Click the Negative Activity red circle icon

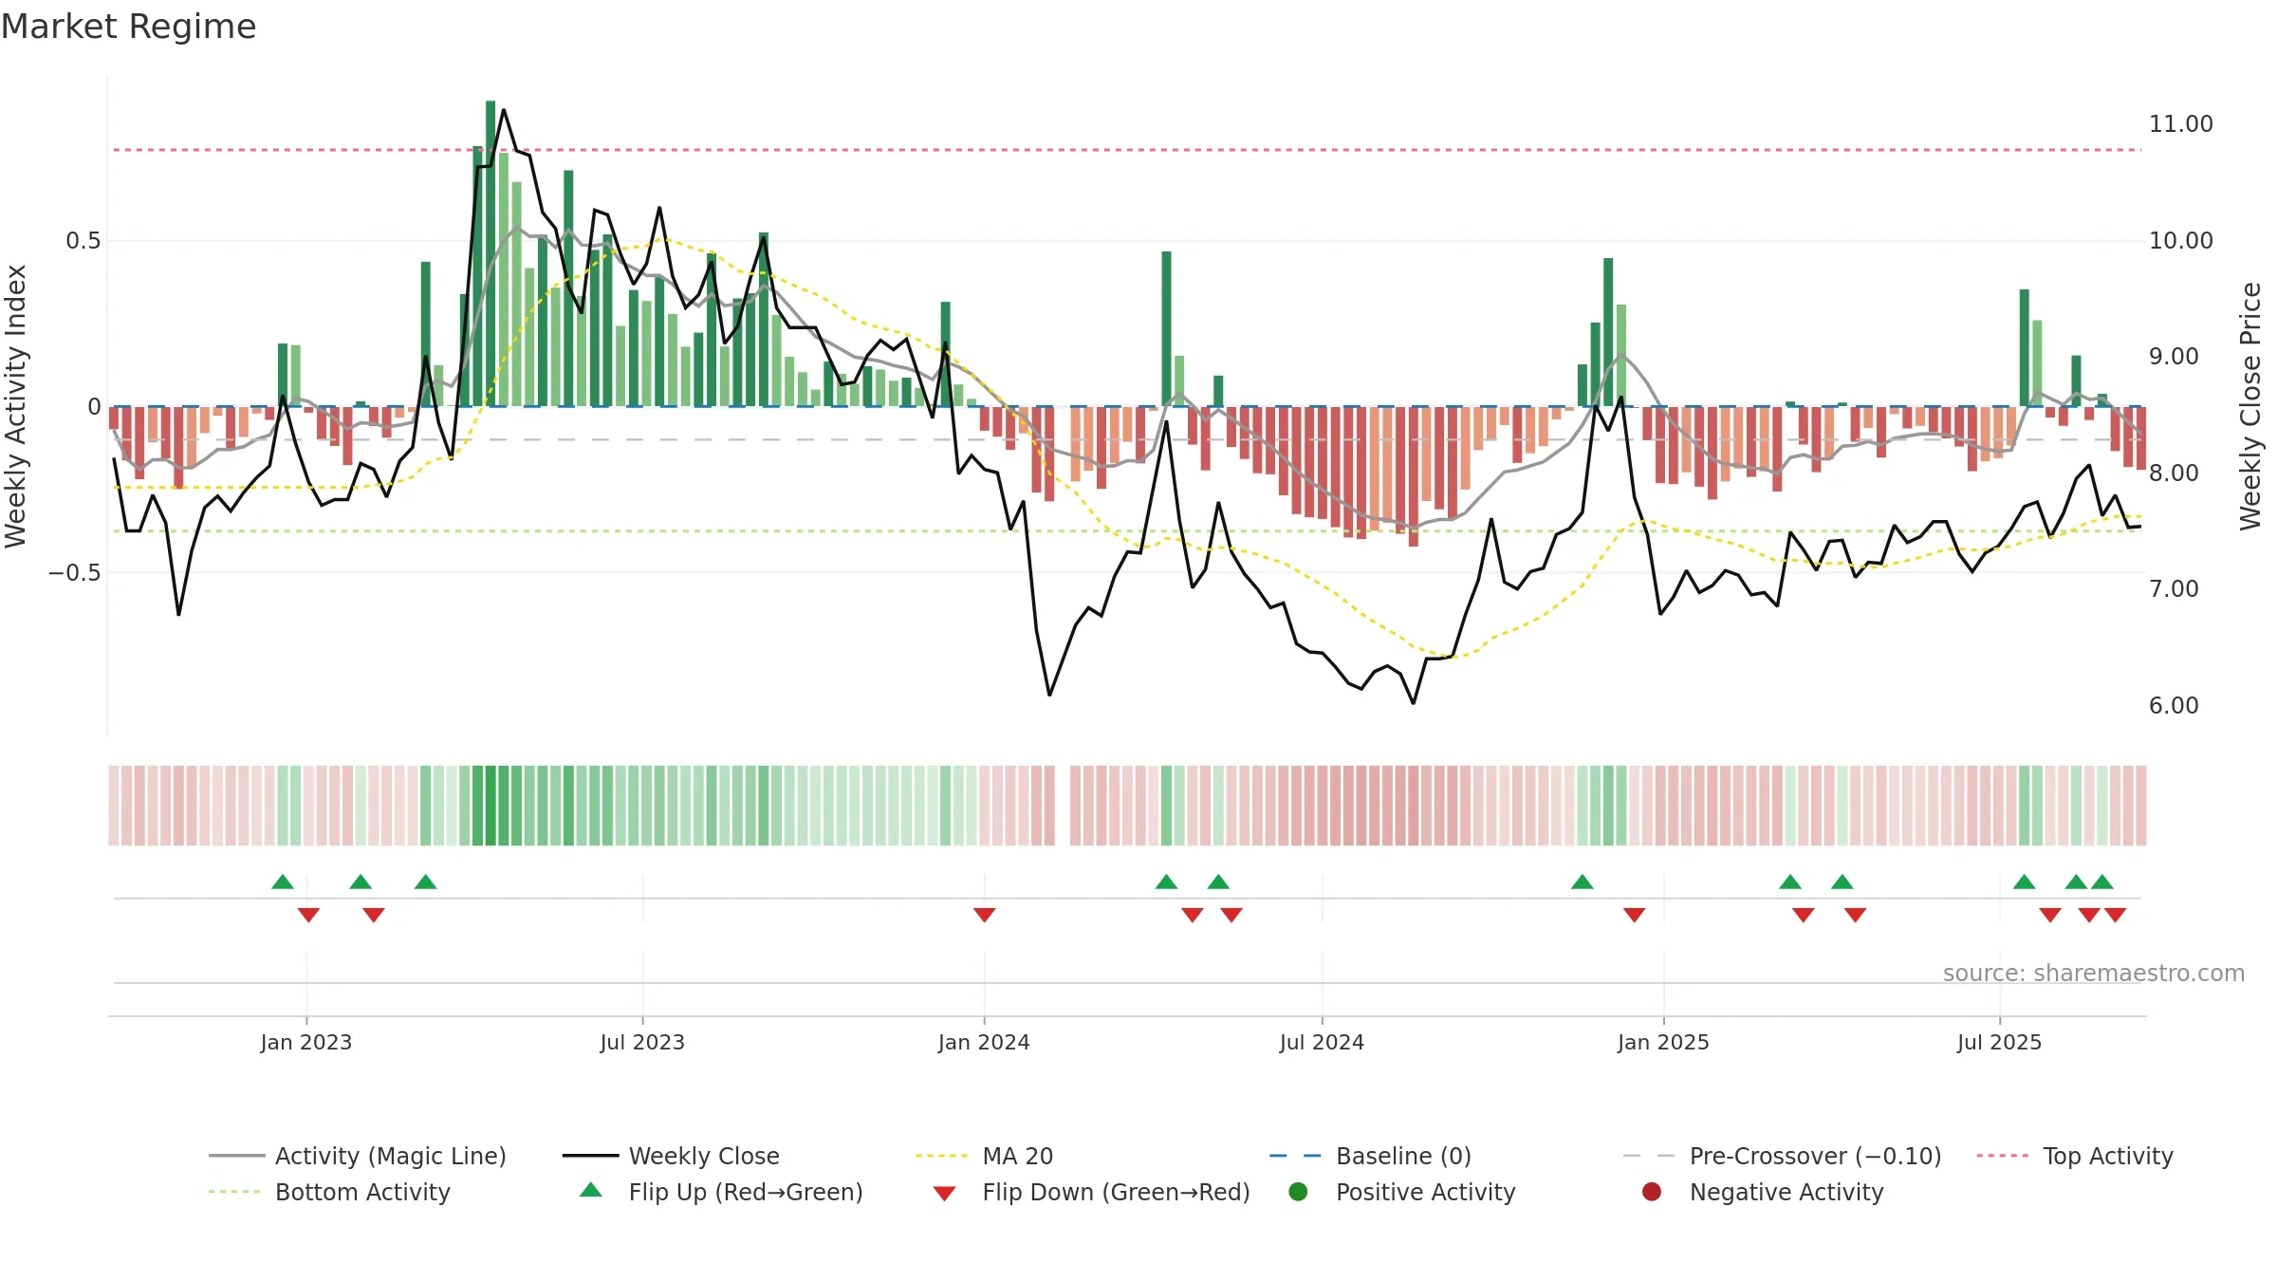[x=1652, y=1192]
